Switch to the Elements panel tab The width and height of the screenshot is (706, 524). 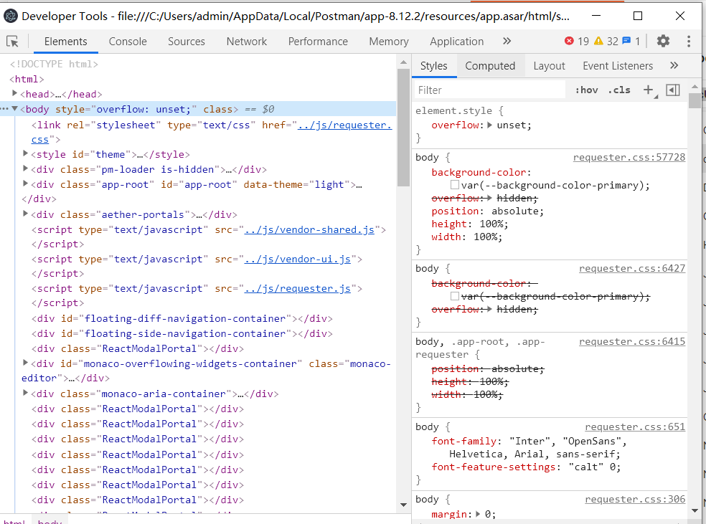(66, 42)
